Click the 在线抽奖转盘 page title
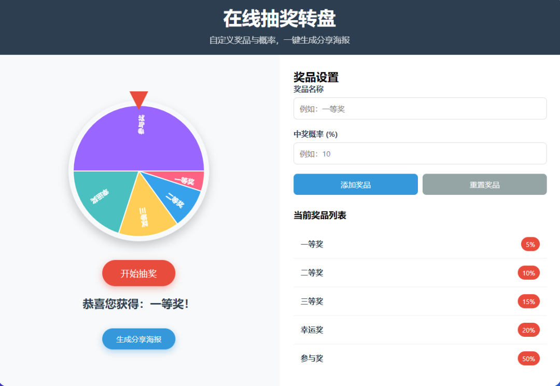Screen dimensions: 560x386 [x=279, y=19]
